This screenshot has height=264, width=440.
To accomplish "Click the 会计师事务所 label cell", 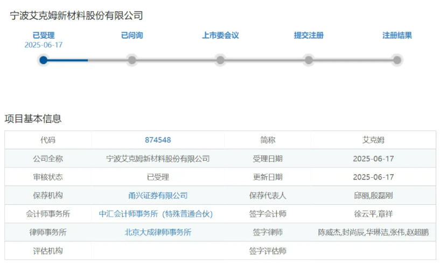I will pos(48,214).
